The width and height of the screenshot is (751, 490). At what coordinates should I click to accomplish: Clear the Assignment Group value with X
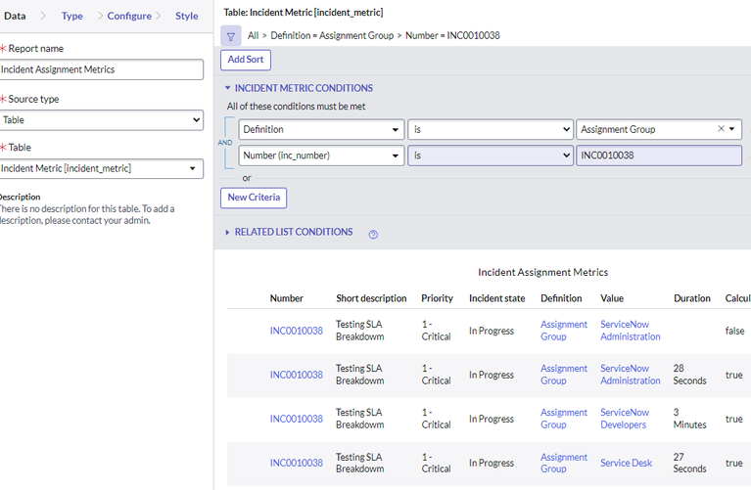(x=721, y=128)
